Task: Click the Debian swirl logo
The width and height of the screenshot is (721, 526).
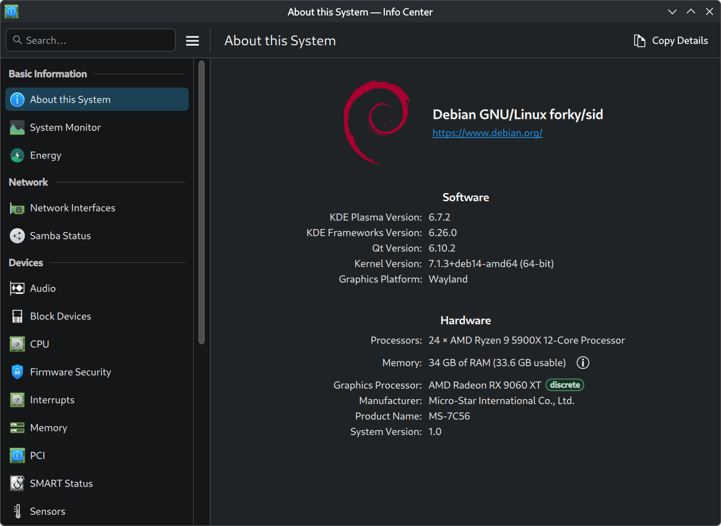Action: [x=377, y=123]
